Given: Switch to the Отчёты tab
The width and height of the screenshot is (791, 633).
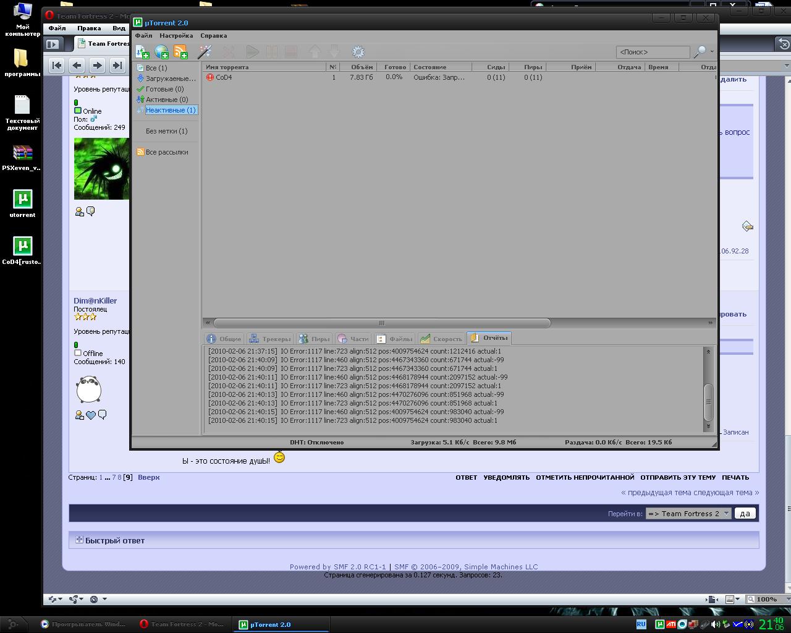Looking at the screenshot, I should point(489,338).
